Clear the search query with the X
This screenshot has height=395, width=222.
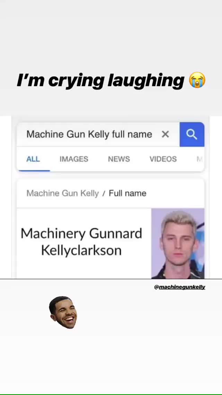pyautogui.click(x=165, y=134)
